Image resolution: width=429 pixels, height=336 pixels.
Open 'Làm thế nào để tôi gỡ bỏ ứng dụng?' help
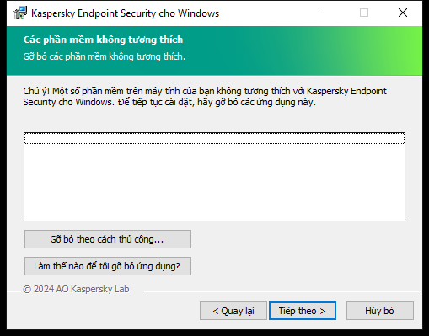tap(108, 266)
